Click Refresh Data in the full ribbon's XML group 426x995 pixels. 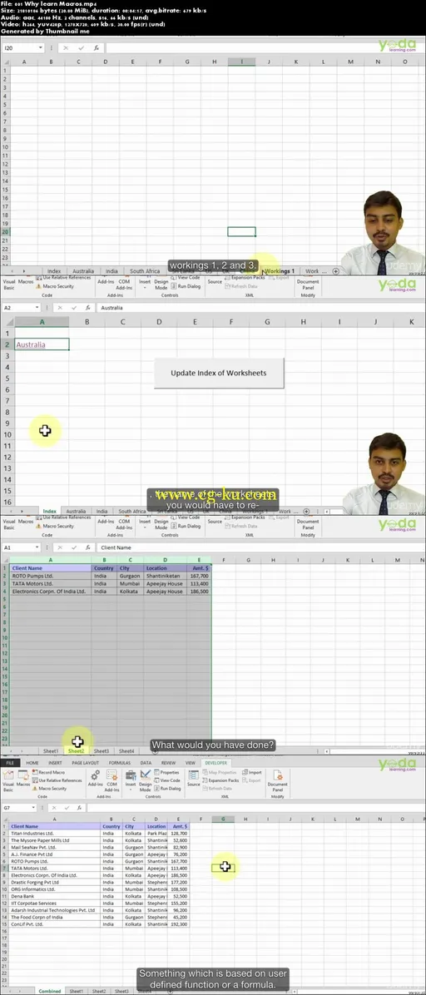coord(218,788)
